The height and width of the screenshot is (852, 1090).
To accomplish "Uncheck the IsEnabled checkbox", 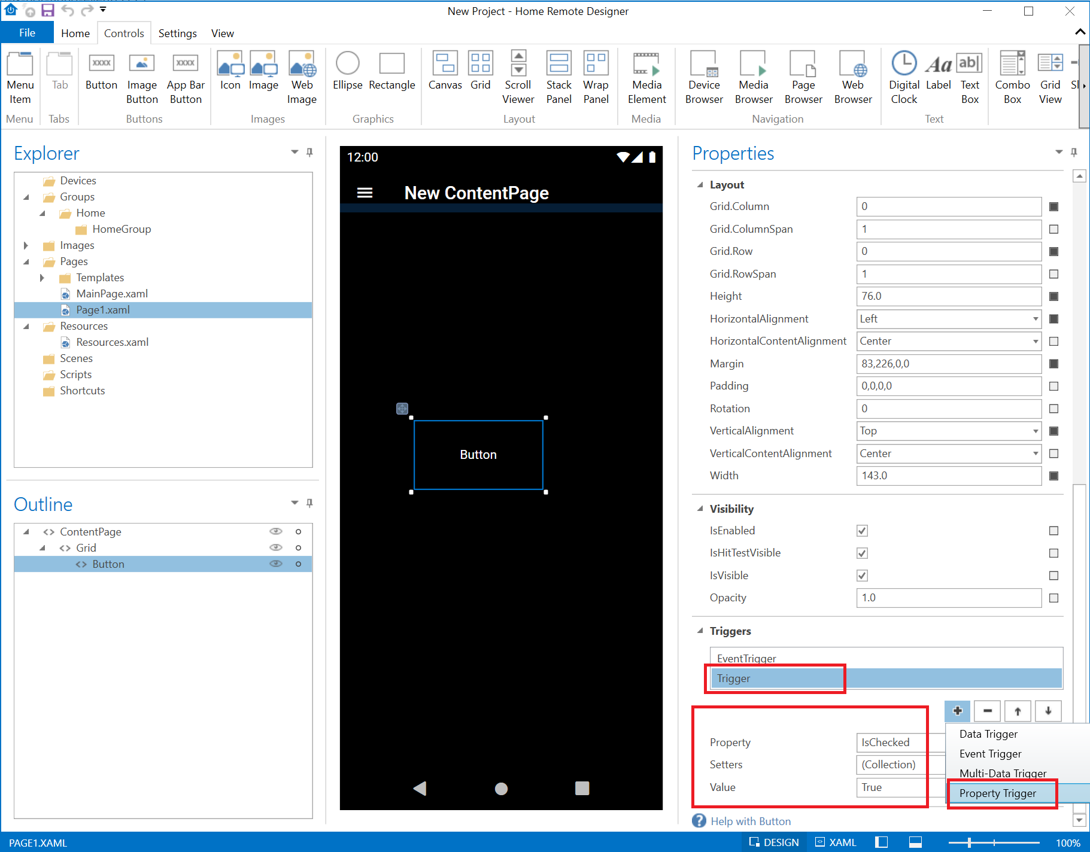I will pyautogui.click(x=862, y=531).
